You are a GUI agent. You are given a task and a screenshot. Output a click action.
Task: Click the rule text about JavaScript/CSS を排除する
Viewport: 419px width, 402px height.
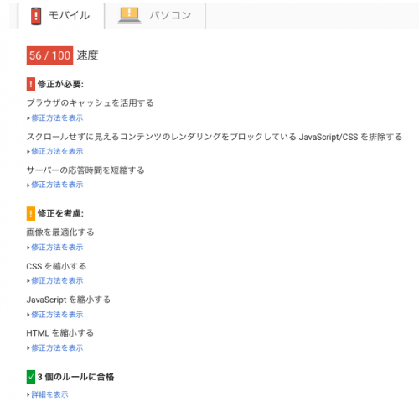tap(215, 137)
